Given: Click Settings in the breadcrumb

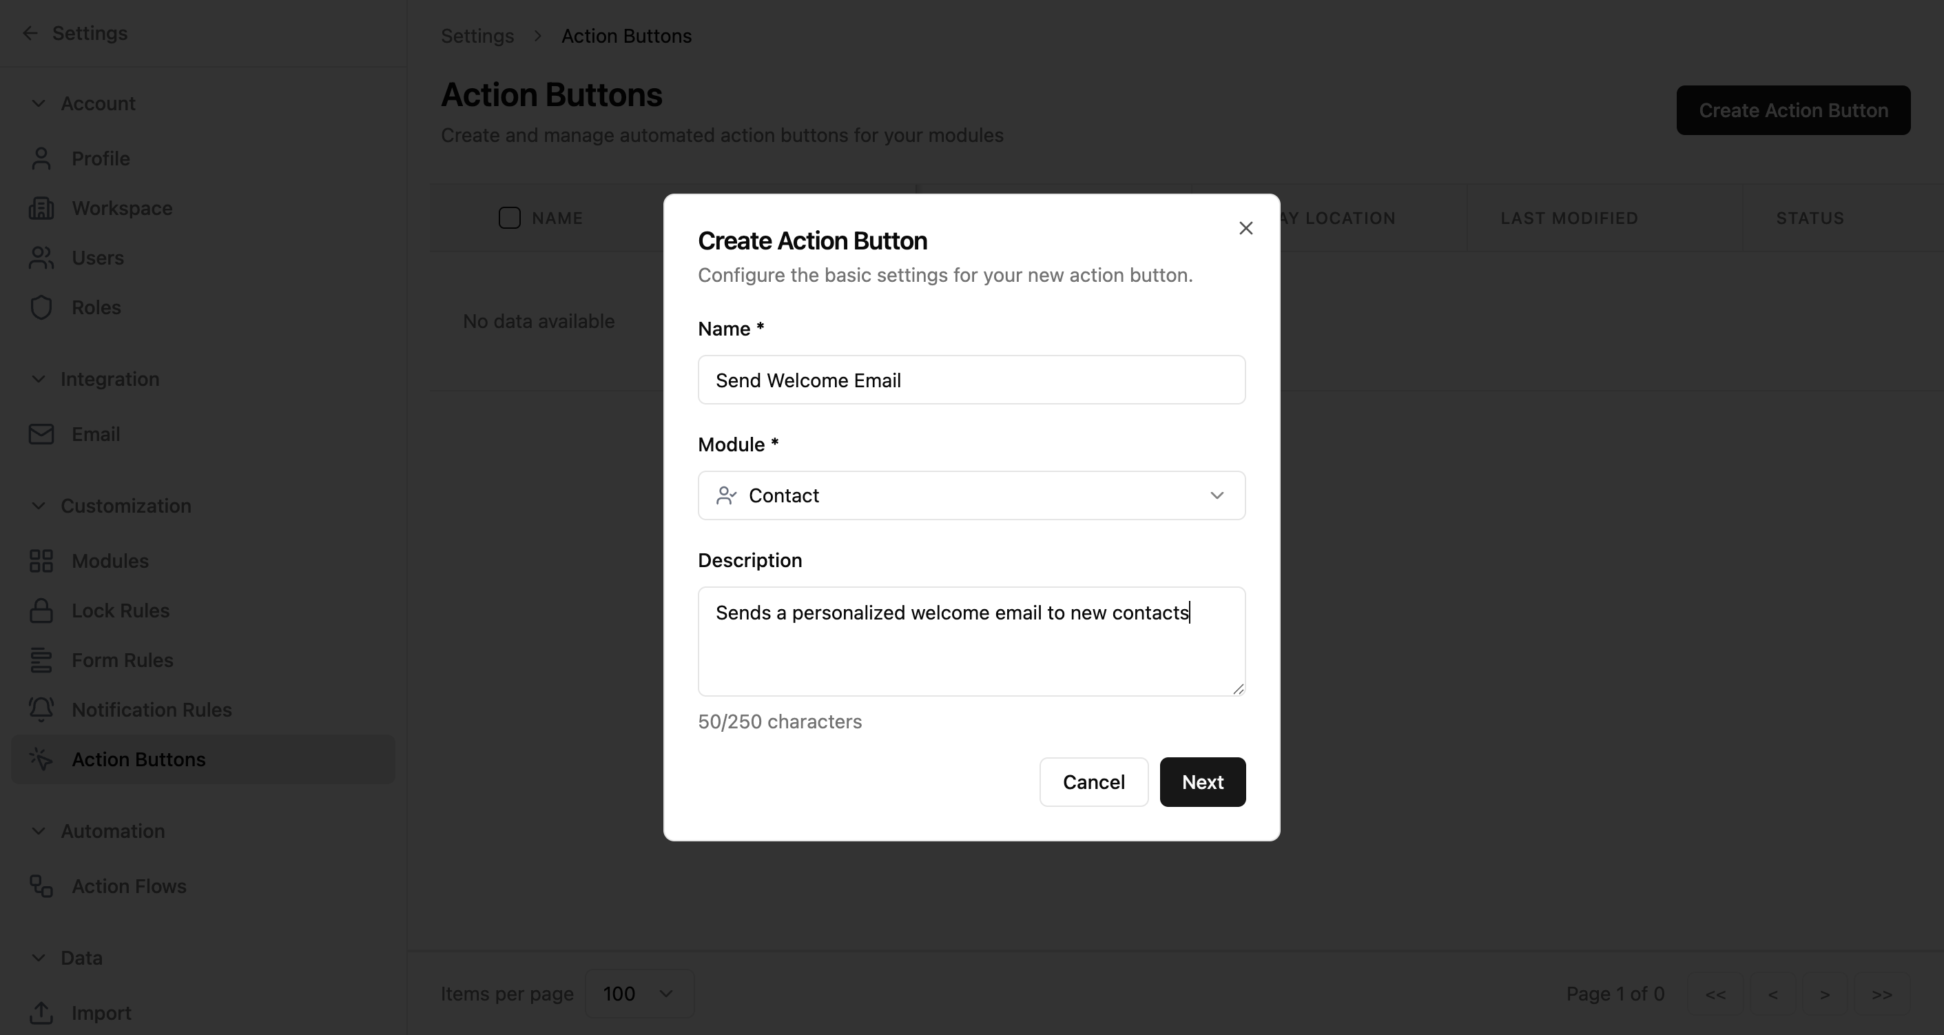Looking at the screenshot, I should tap(477, 37).
